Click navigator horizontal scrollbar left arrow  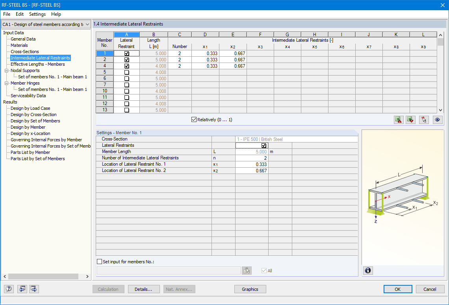coord(5,276)
